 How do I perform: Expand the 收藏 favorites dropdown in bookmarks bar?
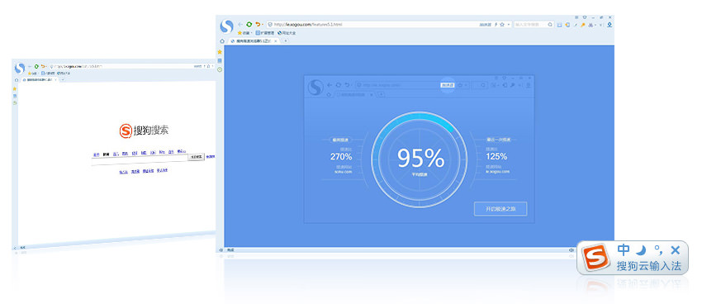tap(245, 33)
